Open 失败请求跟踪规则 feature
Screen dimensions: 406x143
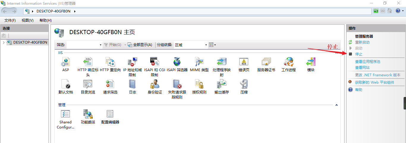coord(177,84)
